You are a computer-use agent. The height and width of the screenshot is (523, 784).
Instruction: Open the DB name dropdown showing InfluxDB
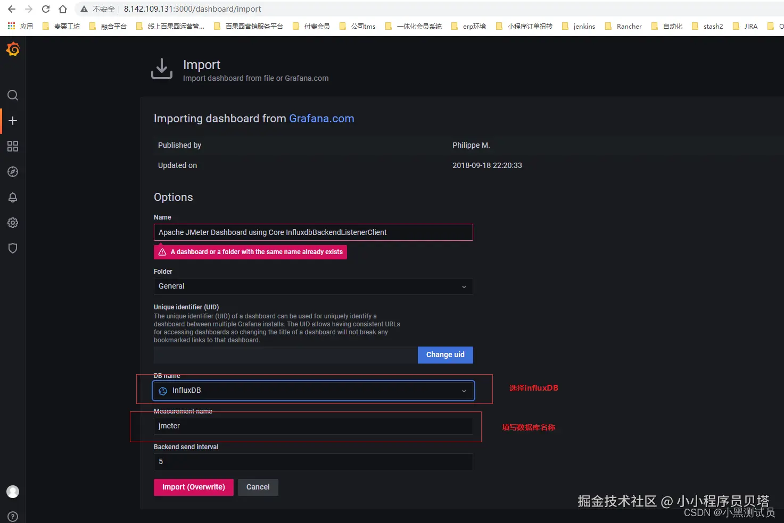pyautogui.click(x=313, y=391)
